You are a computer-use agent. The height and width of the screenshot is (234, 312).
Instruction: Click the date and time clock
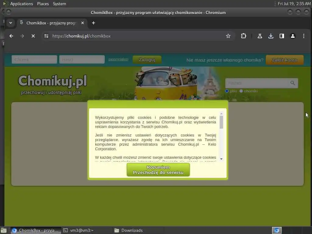tap(294, 4)
